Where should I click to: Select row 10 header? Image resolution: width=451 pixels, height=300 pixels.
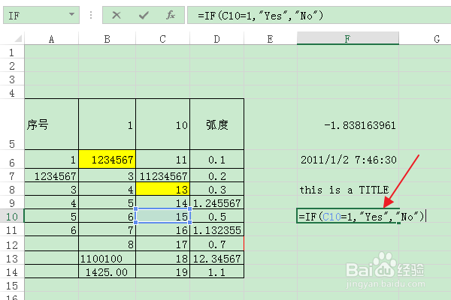[12, 216]
